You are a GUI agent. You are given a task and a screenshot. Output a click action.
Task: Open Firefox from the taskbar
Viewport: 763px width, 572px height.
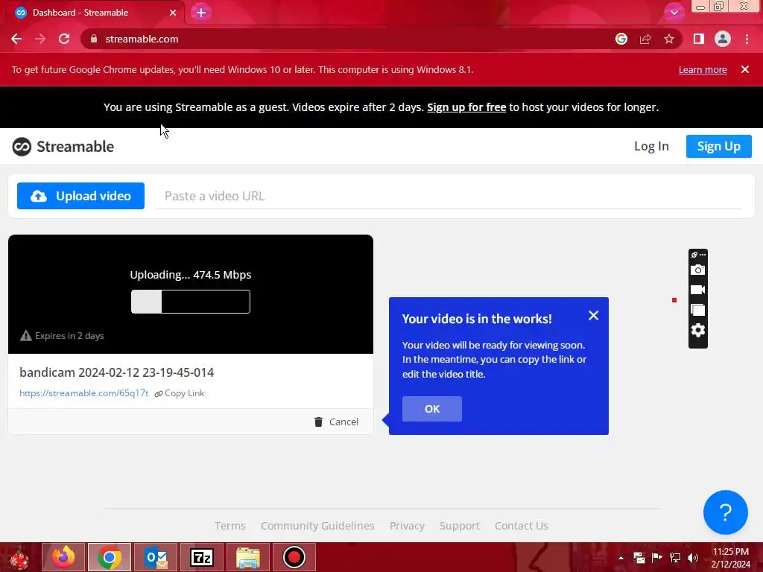coord(64,557)
